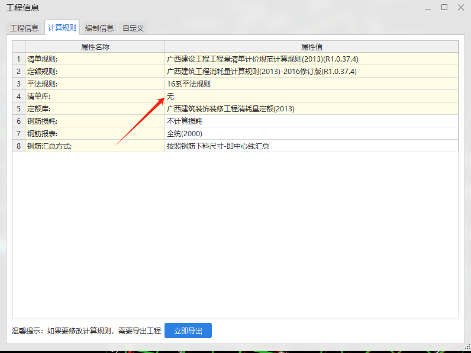
Task: Open the 编制信息 tab
Action: (99, 28)
